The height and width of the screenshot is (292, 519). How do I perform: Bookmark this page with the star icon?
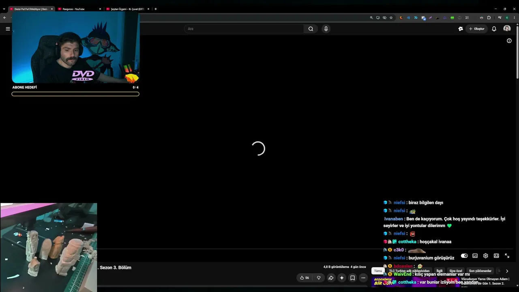[x=391, y=18]
